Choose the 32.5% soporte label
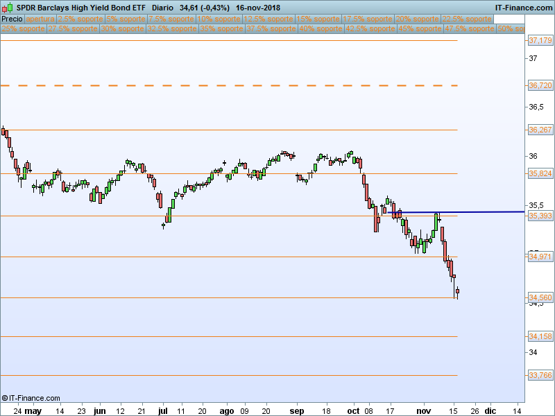 pyautogui.click(x=172, y=28)
